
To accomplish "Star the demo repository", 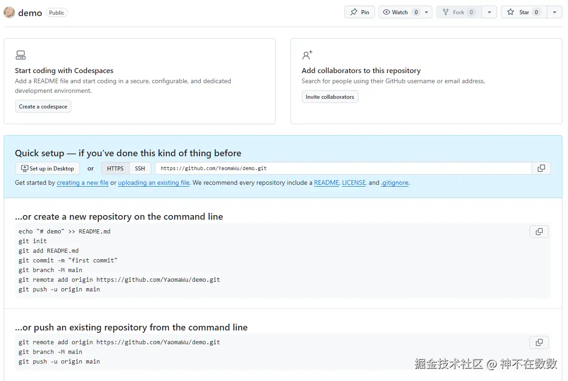I will point(524,12).
